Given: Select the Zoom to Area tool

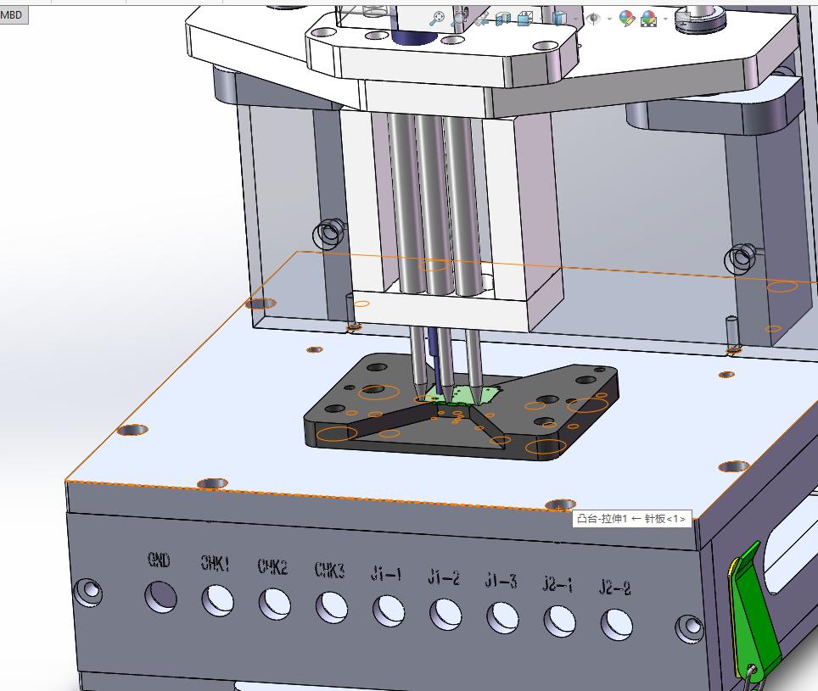Looking at the screenshot, I should (x=458, y=20).
